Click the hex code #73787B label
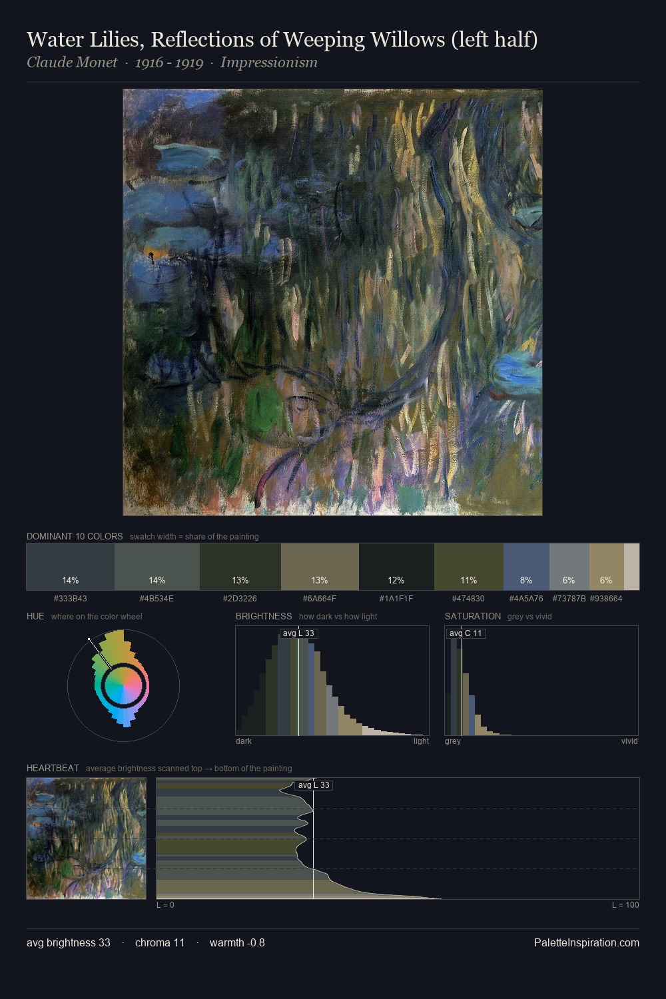 [x=569, y=599]
